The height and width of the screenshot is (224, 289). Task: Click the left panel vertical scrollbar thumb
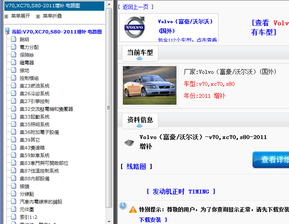[x=109, y=108]
